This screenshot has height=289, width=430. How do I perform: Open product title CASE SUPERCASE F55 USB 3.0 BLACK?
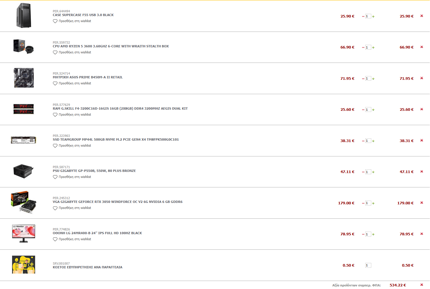(x=83, y=15)
